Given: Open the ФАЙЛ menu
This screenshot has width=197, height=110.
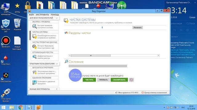Looking at the screenshot, I should click(31, 15).
